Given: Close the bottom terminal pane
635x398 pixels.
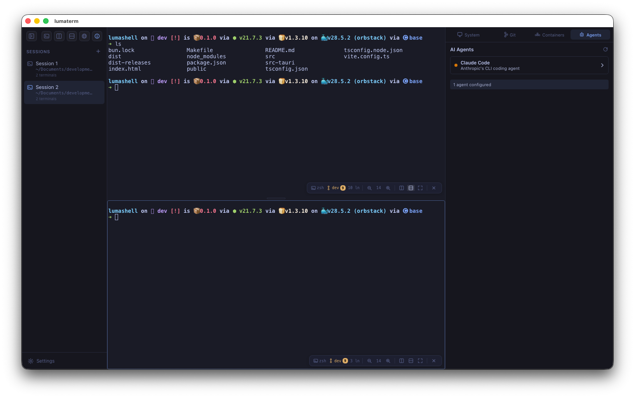Looking at the screenshot, I should (434, 361).
